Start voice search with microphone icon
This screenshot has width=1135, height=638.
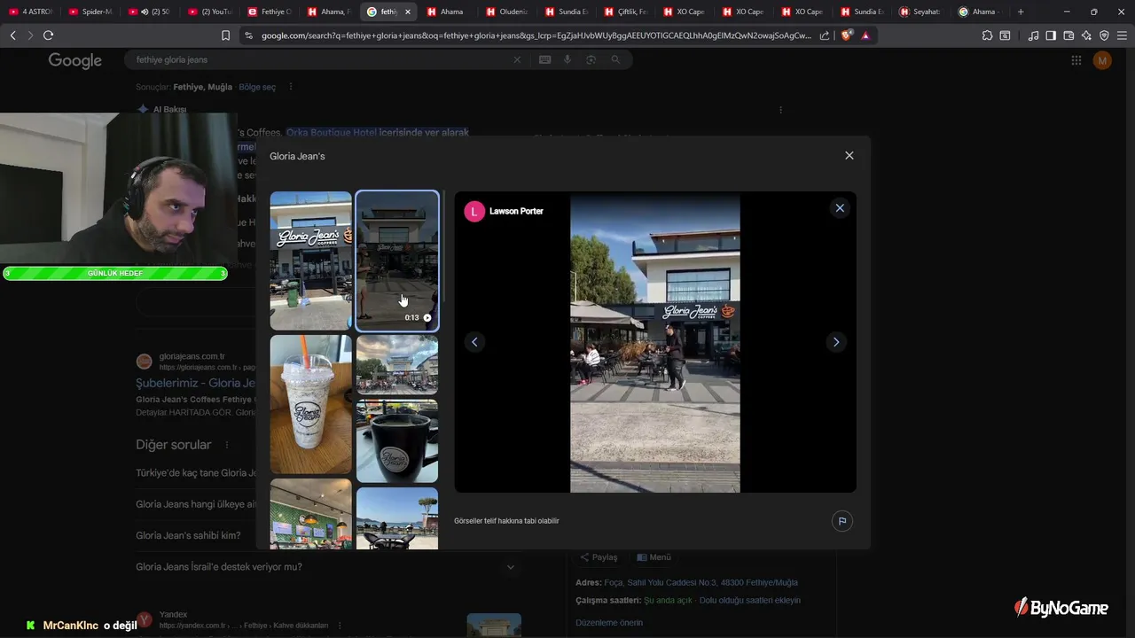(567, 59)
